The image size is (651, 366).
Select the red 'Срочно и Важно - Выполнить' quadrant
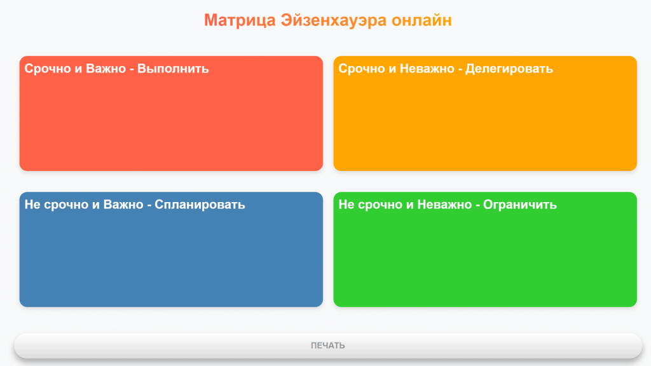point(171,113)
